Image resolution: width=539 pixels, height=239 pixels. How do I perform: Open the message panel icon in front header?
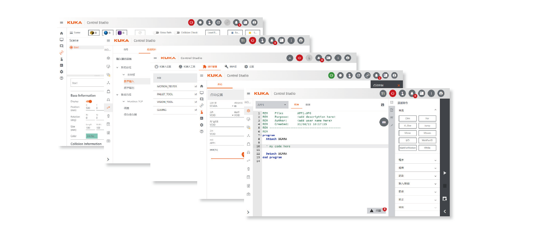click(421, 93)
